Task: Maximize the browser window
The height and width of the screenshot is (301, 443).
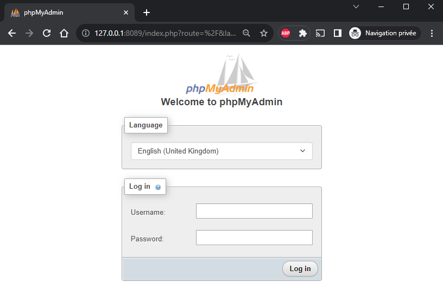Action: click(x=406, y=7)
